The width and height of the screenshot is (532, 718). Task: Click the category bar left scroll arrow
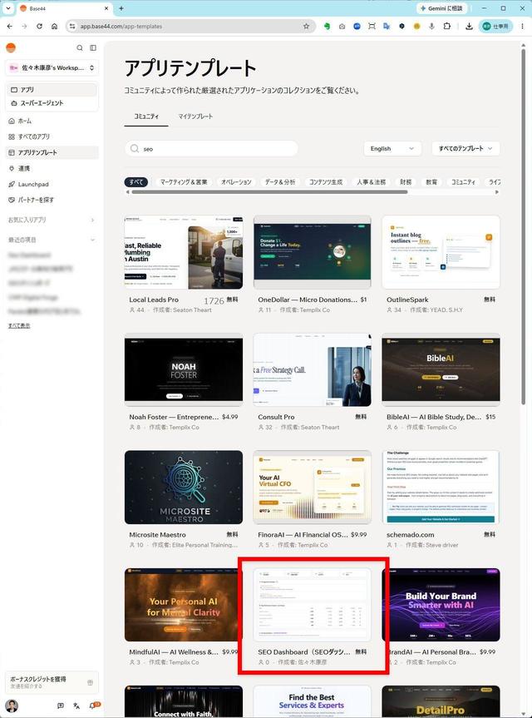coord(128,192)
